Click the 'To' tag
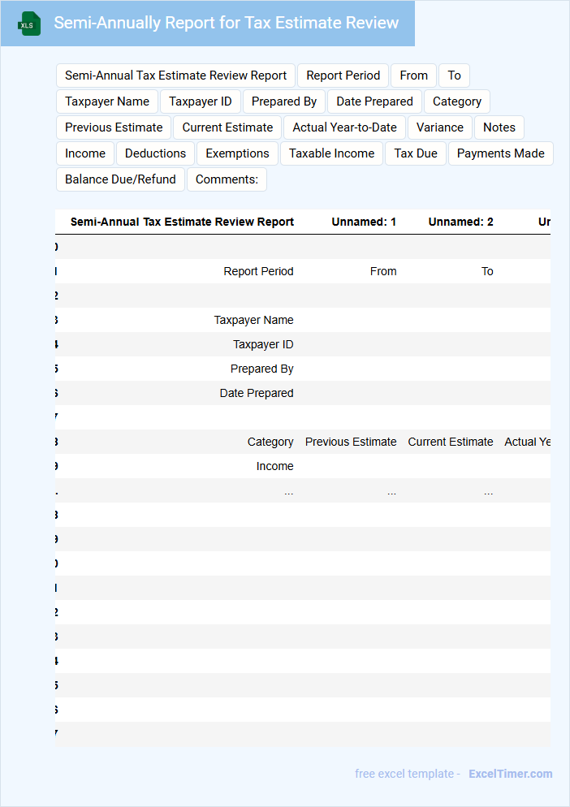570x807 pixels. [x=454, y=76]
